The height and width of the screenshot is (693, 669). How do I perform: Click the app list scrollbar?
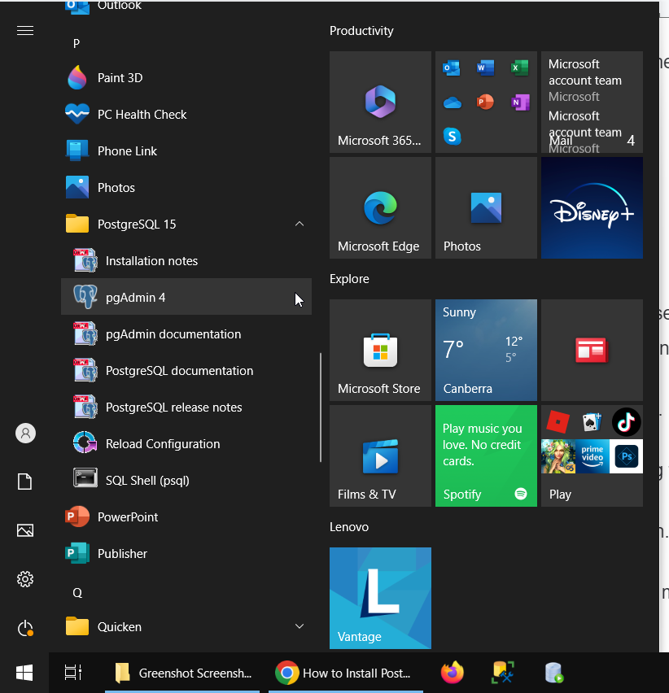[321, 407]
